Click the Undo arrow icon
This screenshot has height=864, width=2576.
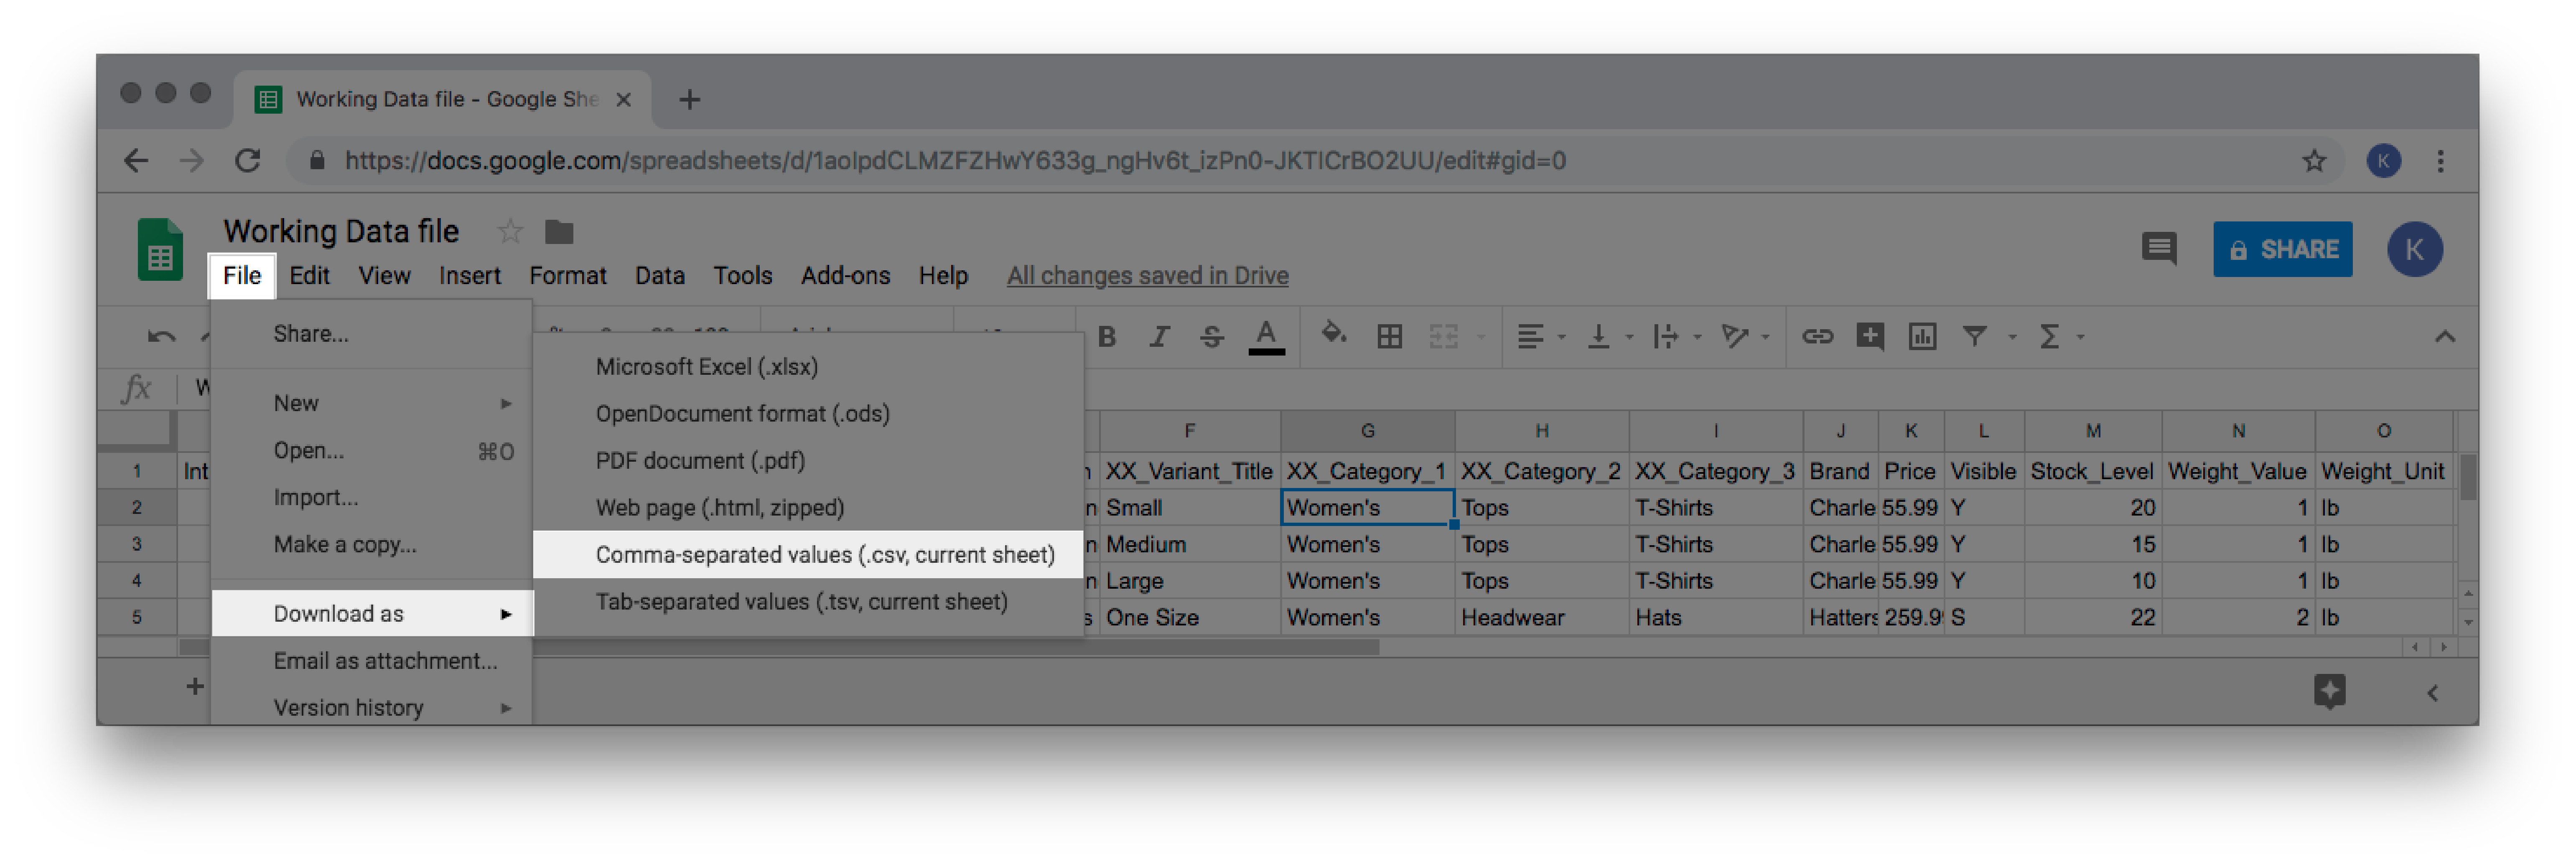pyautogui.click(x=160, y=337)
